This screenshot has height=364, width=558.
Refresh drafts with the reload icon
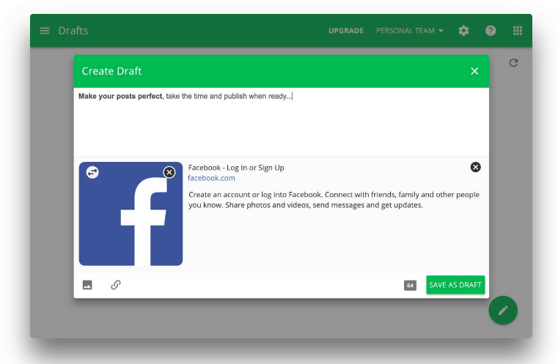point(513,63)
